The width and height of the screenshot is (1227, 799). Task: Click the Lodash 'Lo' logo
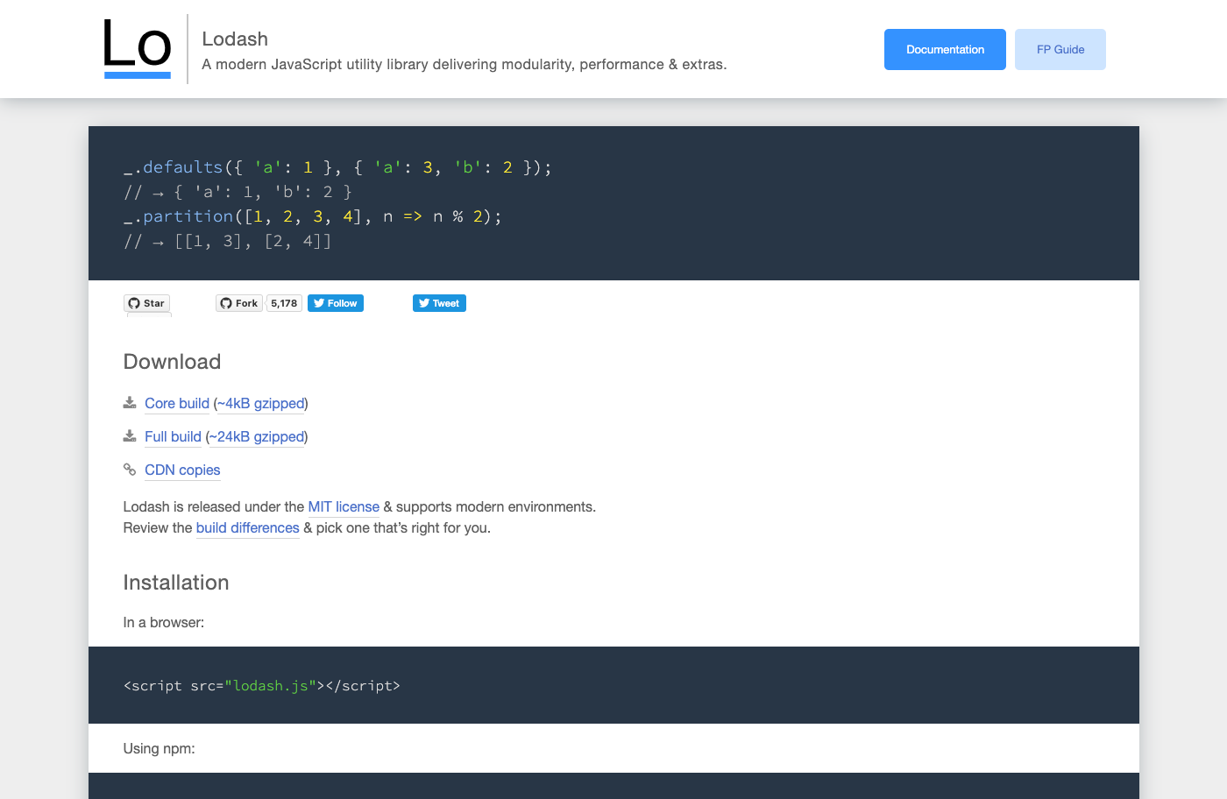coord(138,48)
